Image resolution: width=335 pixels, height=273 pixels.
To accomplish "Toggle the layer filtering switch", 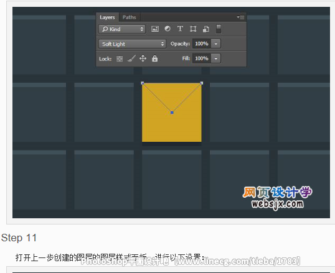I will [x=219, y=29].
